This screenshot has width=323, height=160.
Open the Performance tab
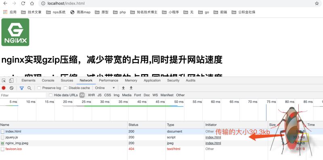[x=109, y=81]
